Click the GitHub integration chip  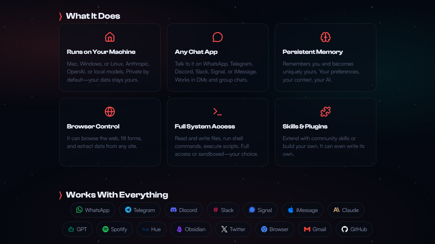click(x=354, y=229)
